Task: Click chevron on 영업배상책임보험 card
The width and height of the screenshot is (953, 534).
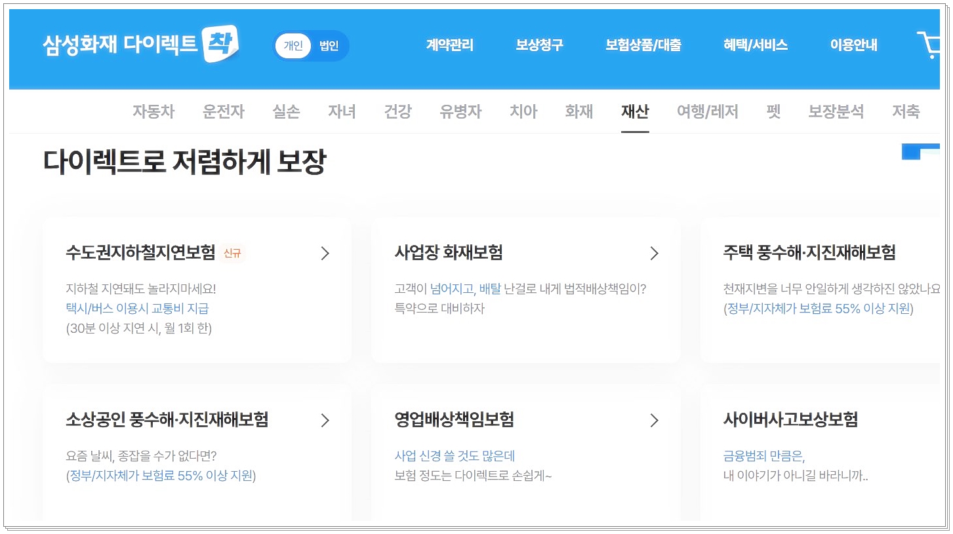Action: pyautogui.click(x=653, y=420)
